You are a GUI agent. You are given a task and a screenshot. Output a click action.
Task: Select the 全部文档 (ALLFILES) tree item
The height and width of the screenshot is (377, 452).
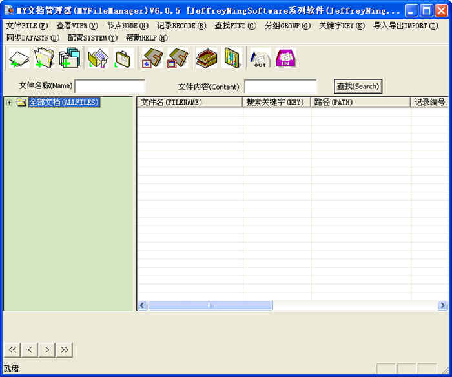click(x=64, y=103)
